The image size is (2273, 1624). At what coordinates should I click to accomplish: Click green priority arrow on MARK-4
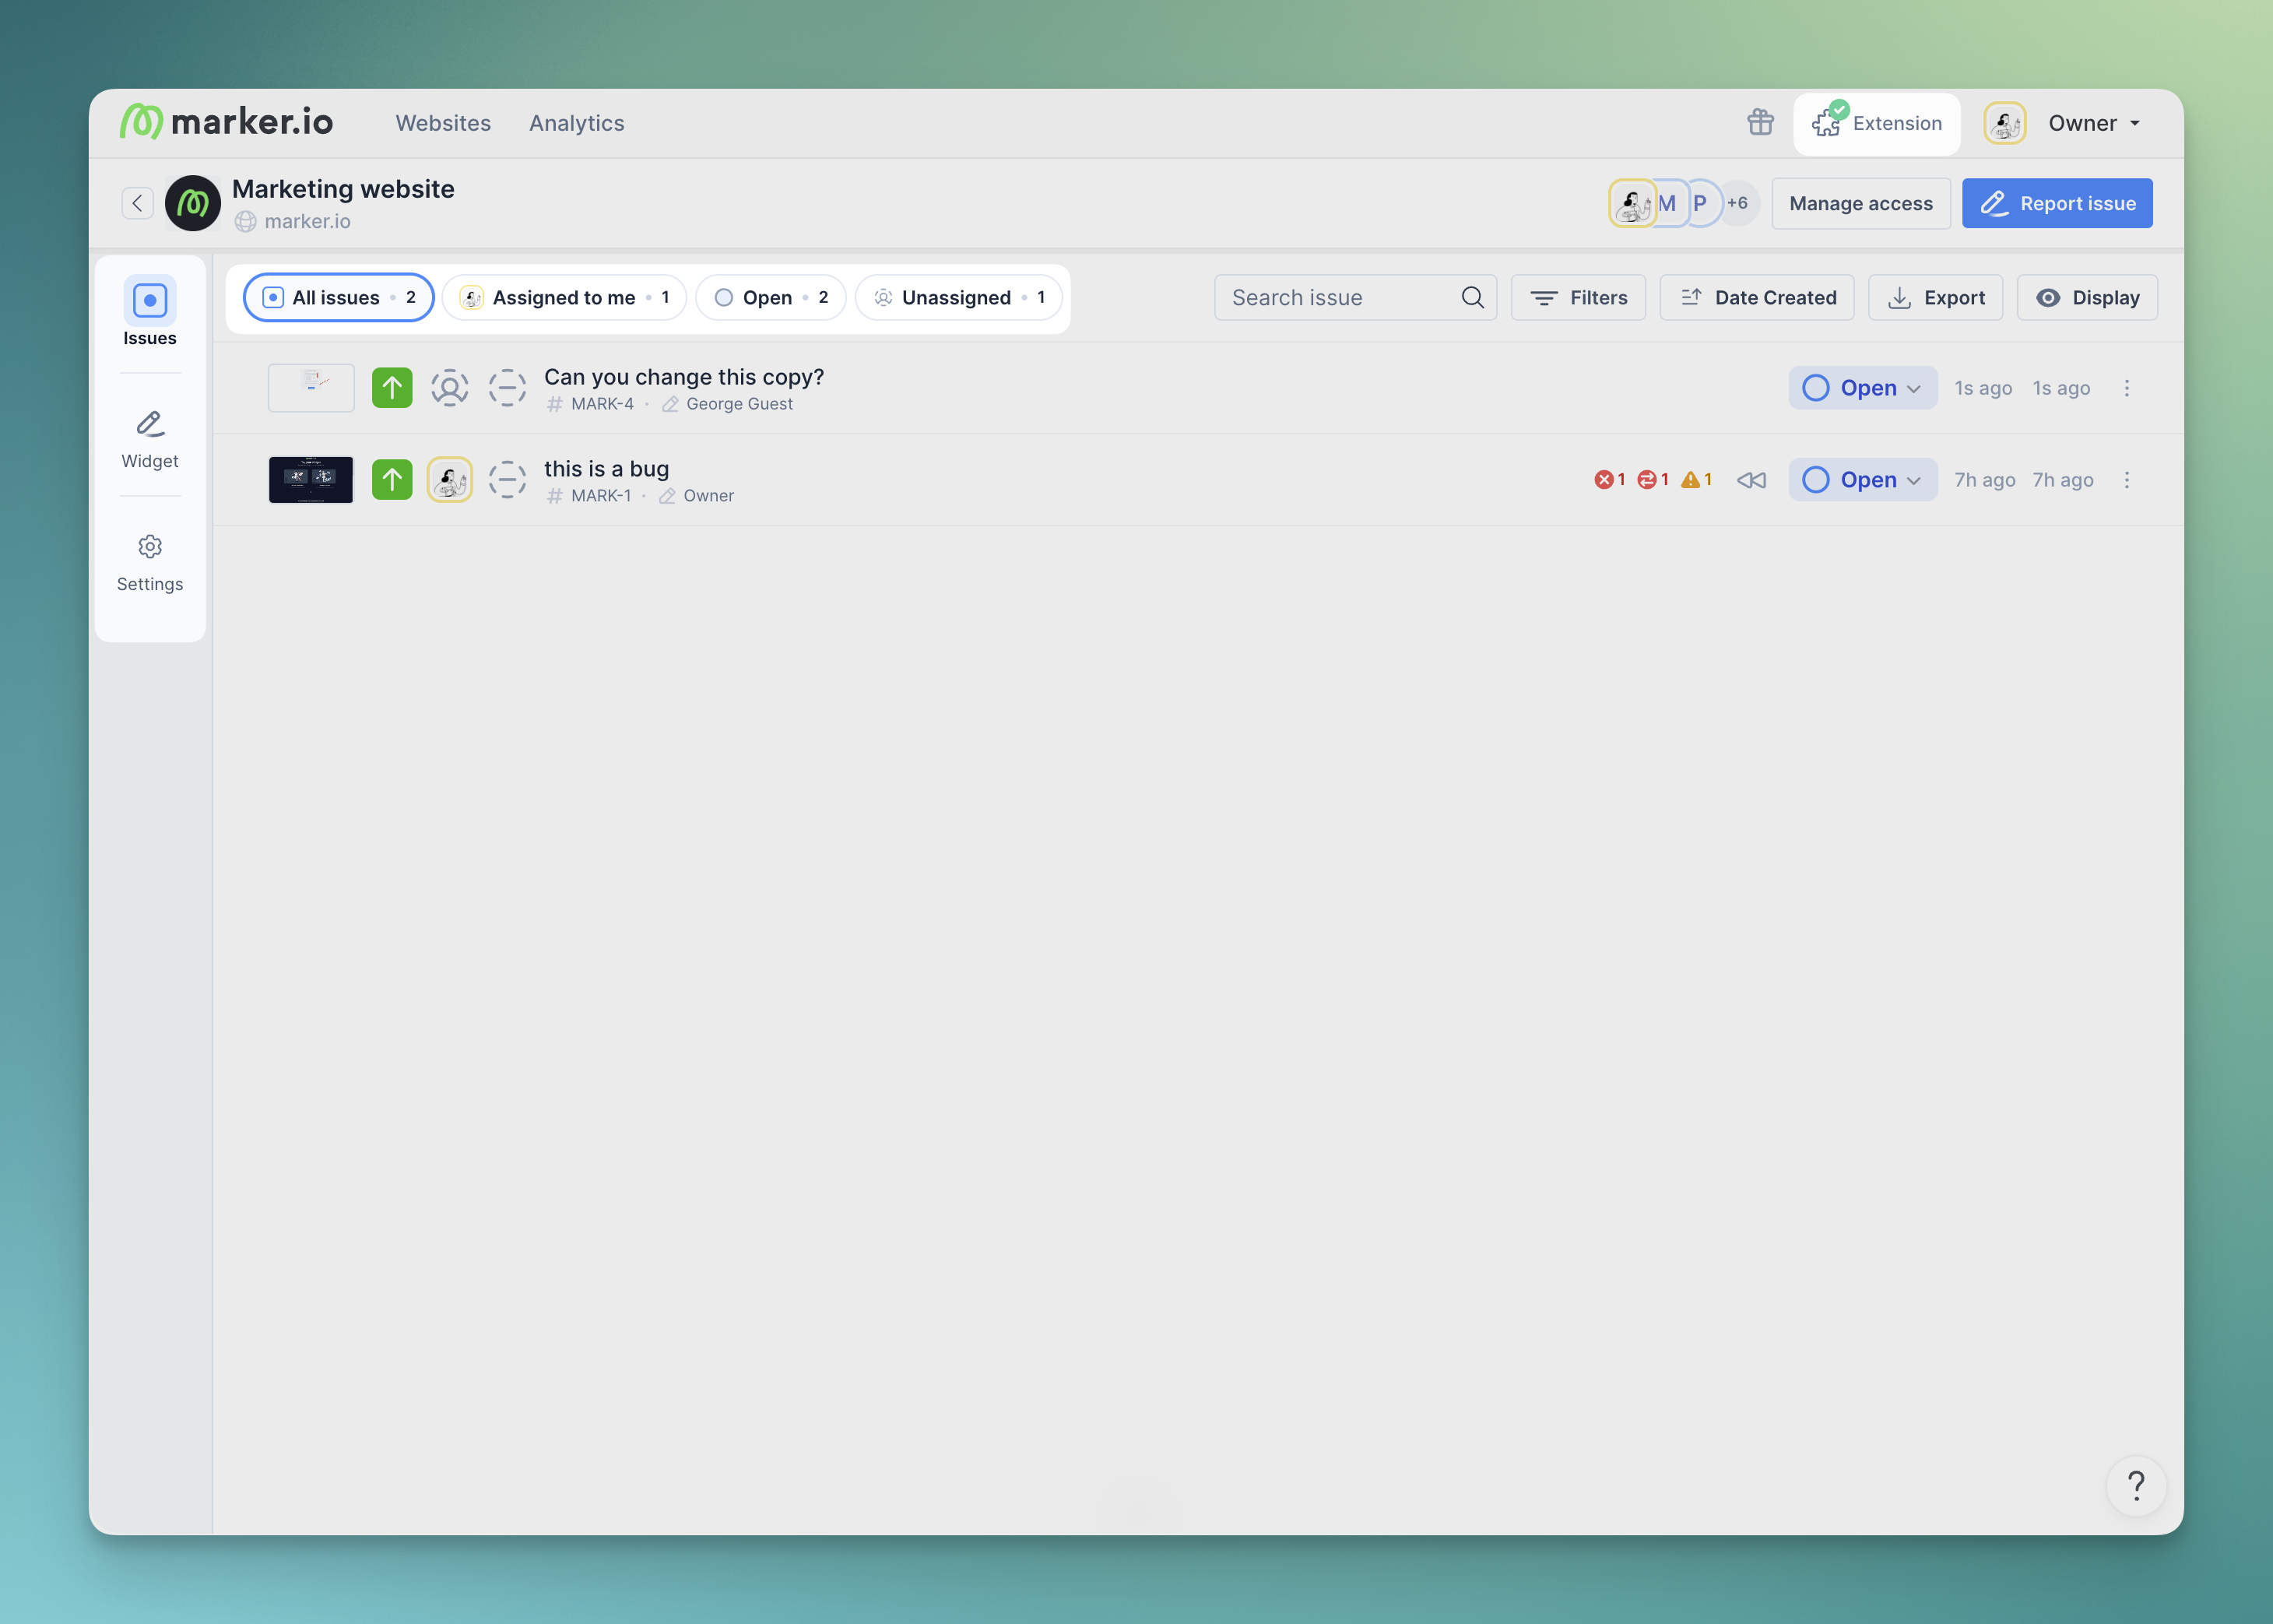pos(392,388)
